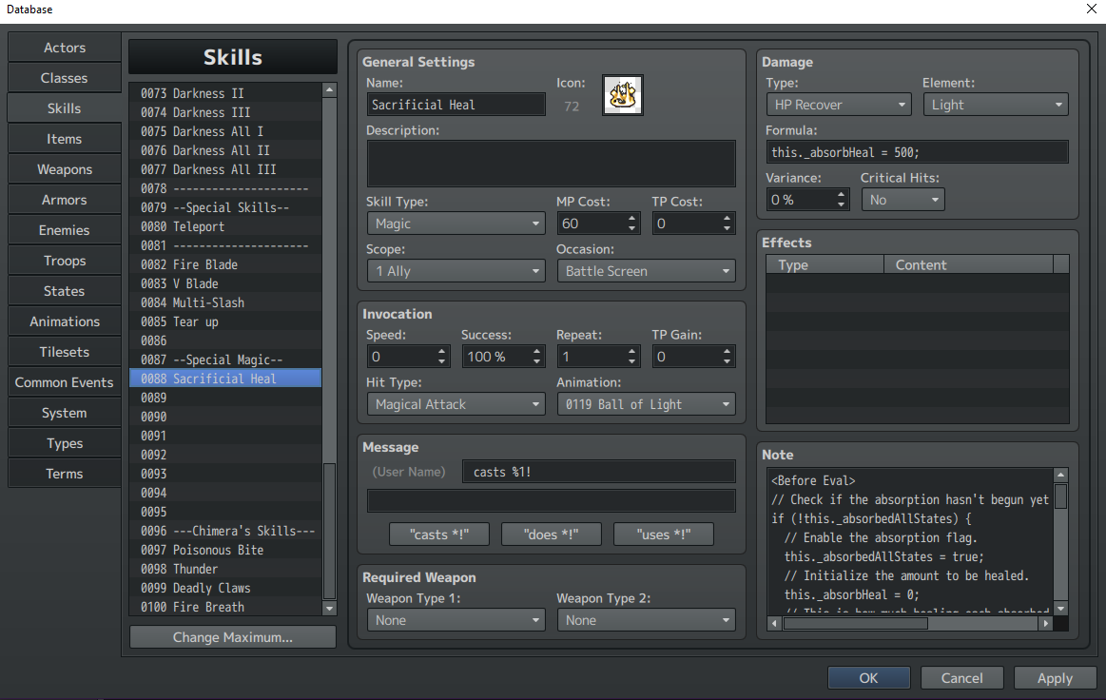Expand the Scope dropdown set to 1 Ally

point(456,271)
